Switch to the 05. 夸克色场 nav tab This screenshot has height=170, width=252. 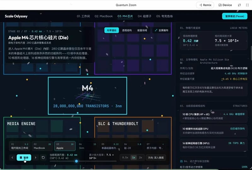(164, 16)
